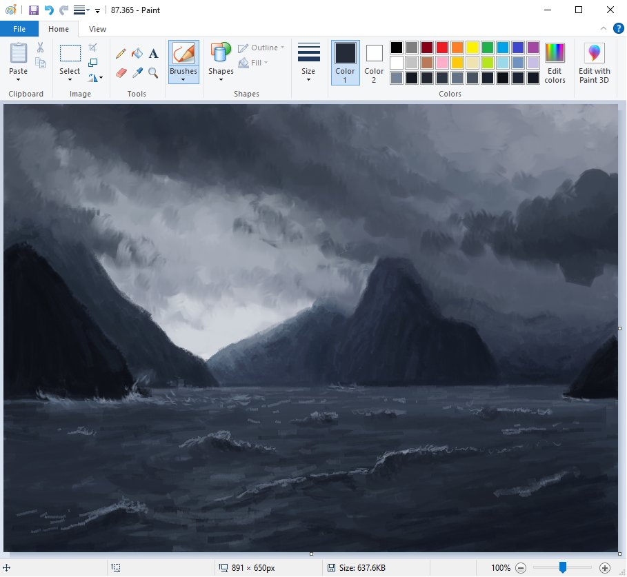This screenshot has height=577, width=627.
Task: Click the stormy mountain painting canvas
Action: [310, 328]
